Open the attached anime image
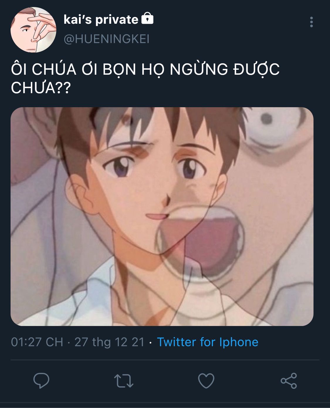Screen dimensions: 330x408 click(x=162, y=216)
